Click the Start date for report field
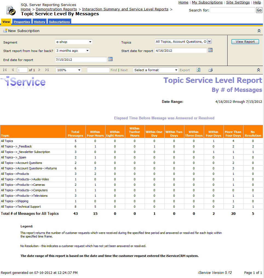Viewport: 264px width, 278px height. click(181, 51)
